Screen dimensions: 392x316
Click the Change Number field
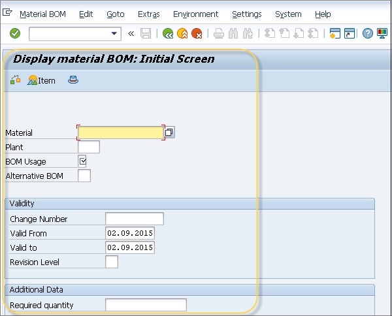click(x=135, y=219)
